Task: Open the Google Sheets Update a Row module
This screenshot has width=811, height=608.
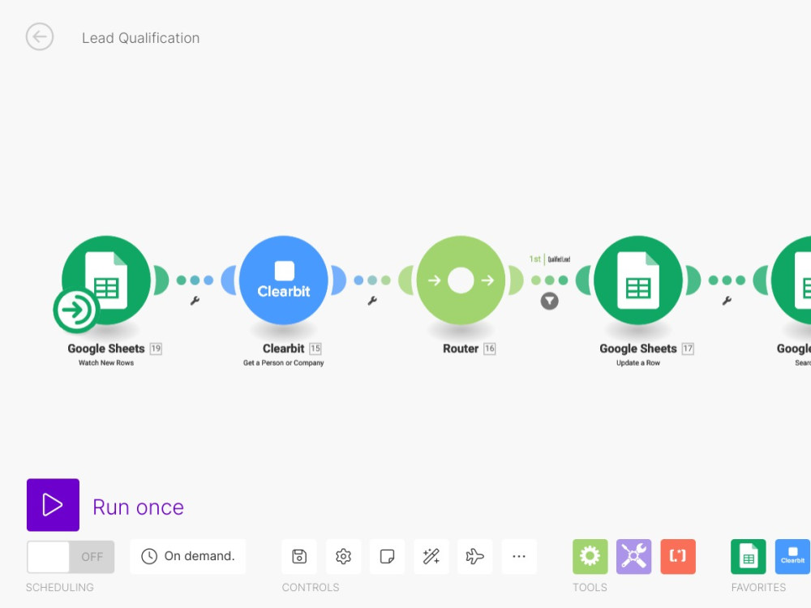Action: [x=638, y=280]
